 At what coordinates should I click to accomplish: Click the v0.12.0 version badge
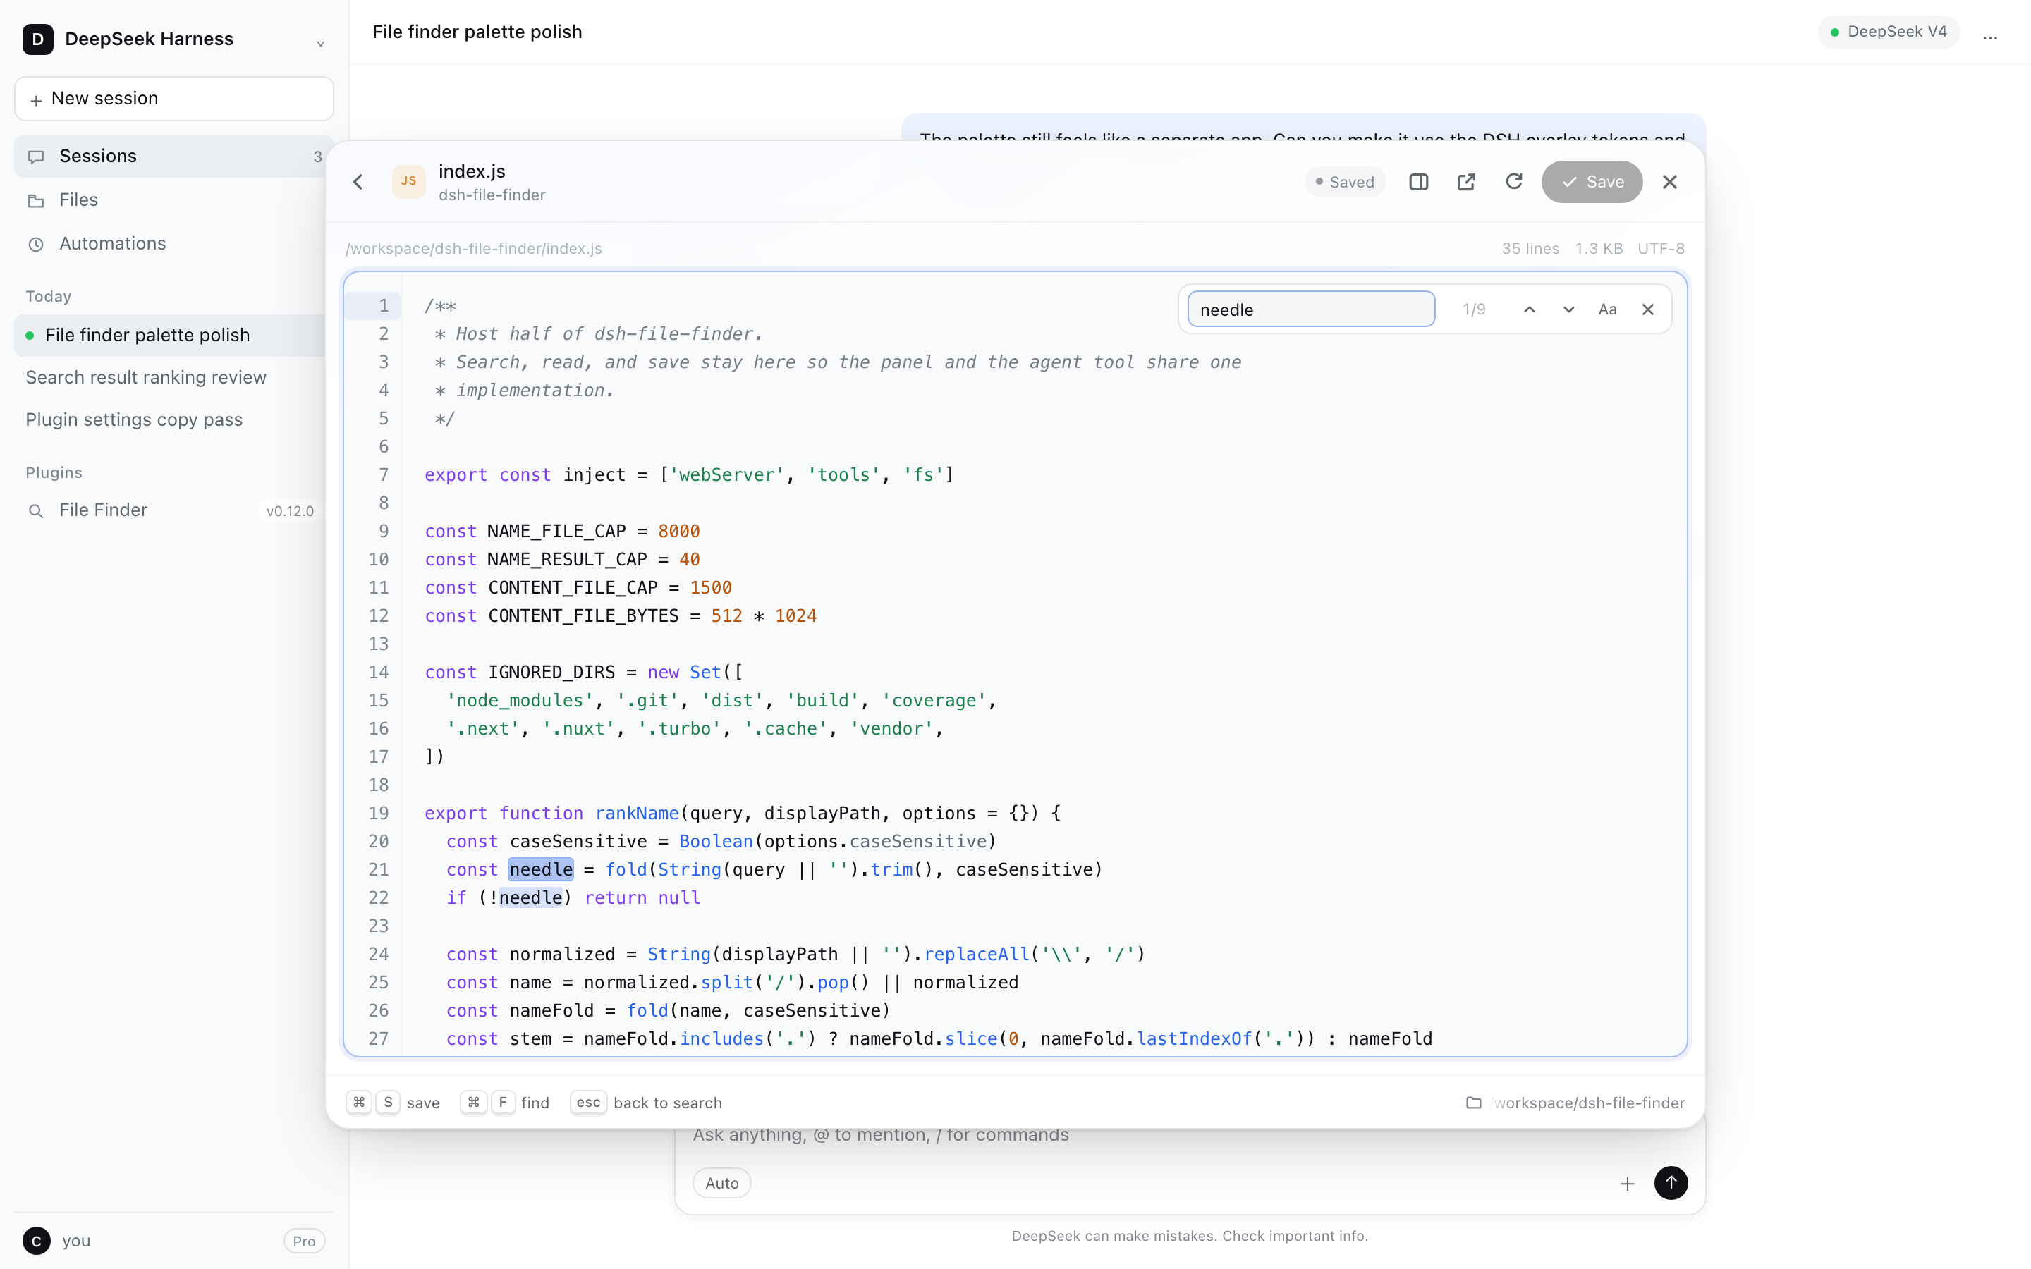click(x=291, y=510)
